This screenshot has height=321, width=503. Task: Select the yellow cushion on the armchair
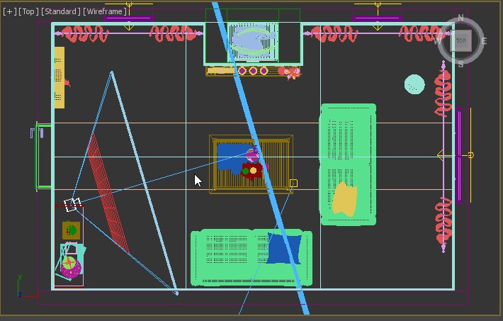click(x=344, y=199)
